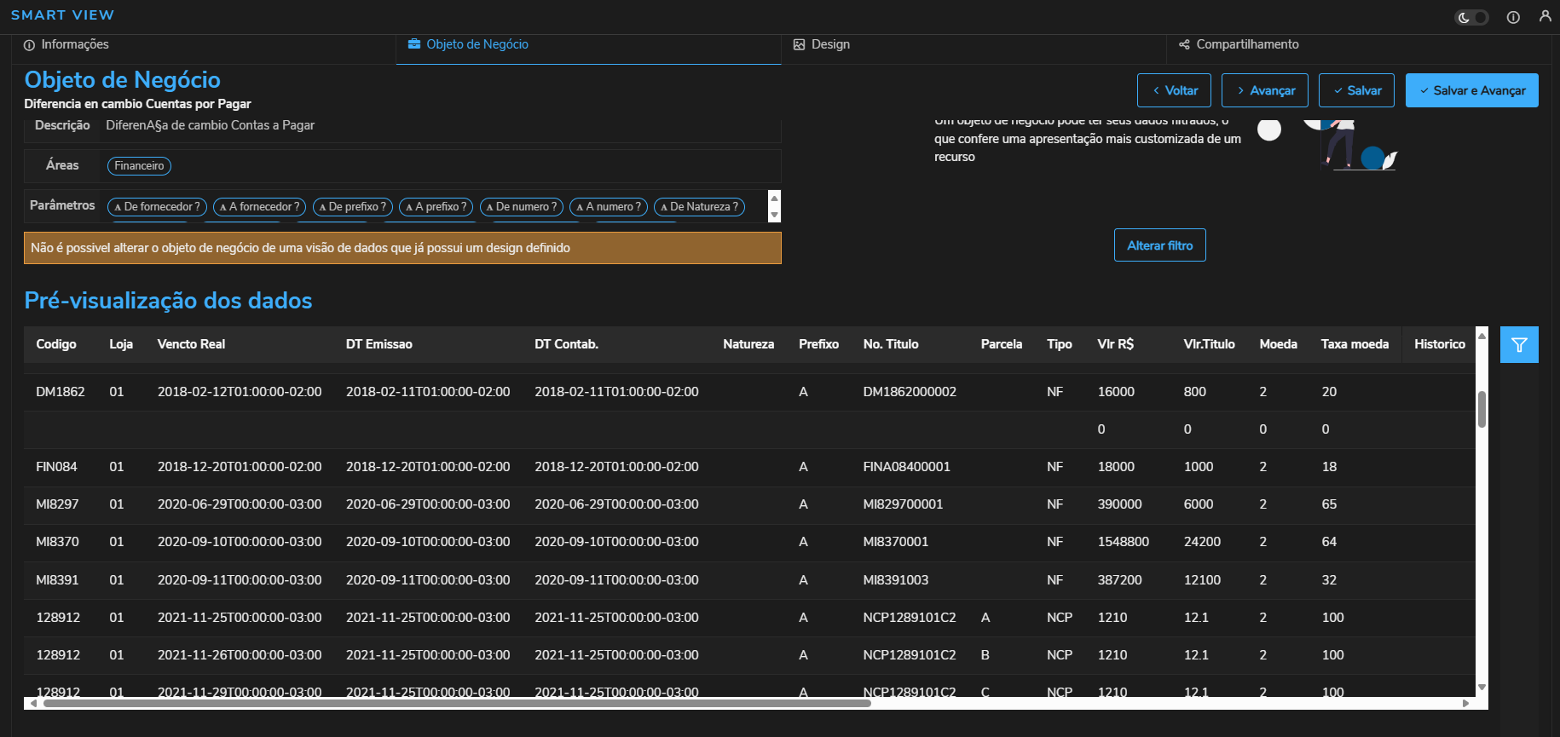
Task: Click the blue filter funnel icon
Action: (x=1519, y=345)
